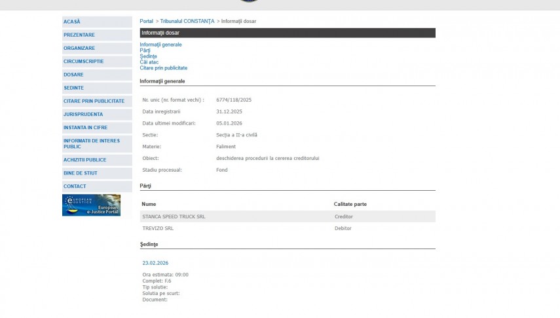560x318 pixels.
Task: Select JURISPRUDENTA from the sidebar
Action: click(x=83, y=114)
